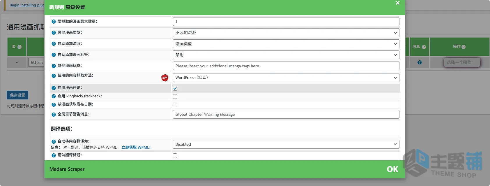Viewport: 490px width, 186px height.
Task: Open help for 启用 Pingback/Trackback
Action: (54, 96)
